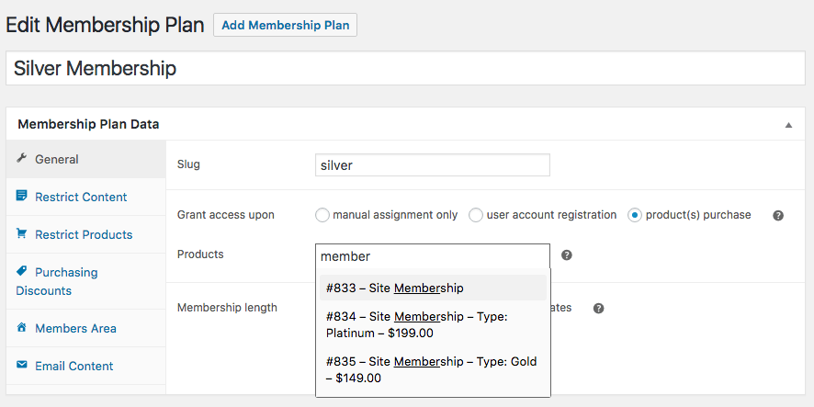Choose #835 Site Membership Gold option
This screenshot has width=814, height=407.
[432, 369]
